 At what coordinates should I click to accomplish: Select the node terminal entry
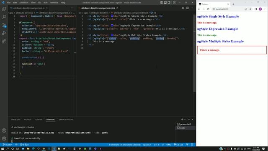click(186, 128)
